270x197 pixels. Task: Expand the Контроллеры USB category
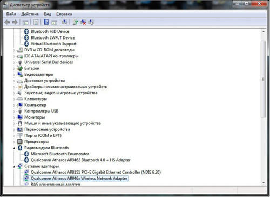[x=14, y=111]
